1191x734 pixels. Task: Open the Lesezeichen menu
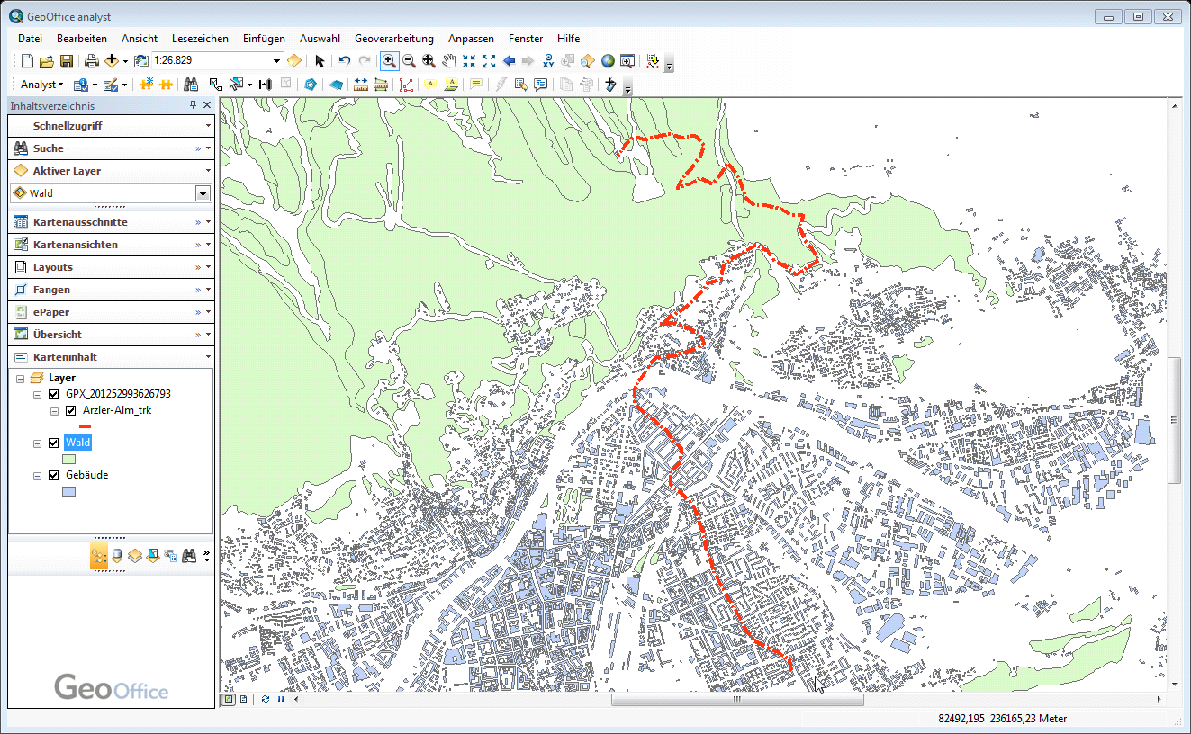(200, 39)
